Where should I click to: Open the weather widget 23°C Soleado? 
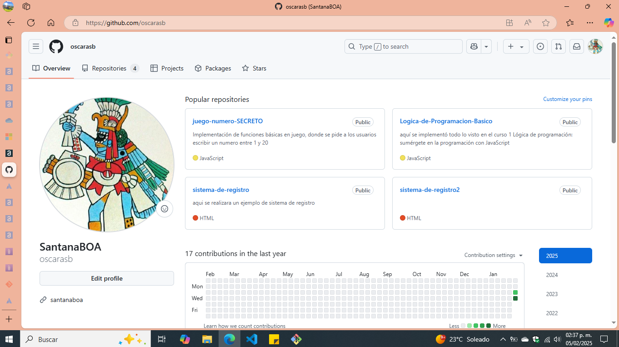(462, 339)
